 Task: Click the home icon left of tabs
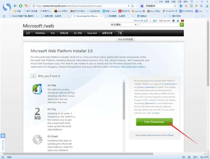coord(4,16)
